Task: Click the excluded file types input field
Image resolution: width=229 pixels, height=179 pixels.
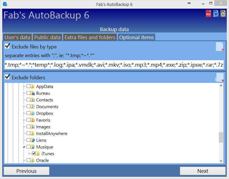Action: click(x=114, y=65)
